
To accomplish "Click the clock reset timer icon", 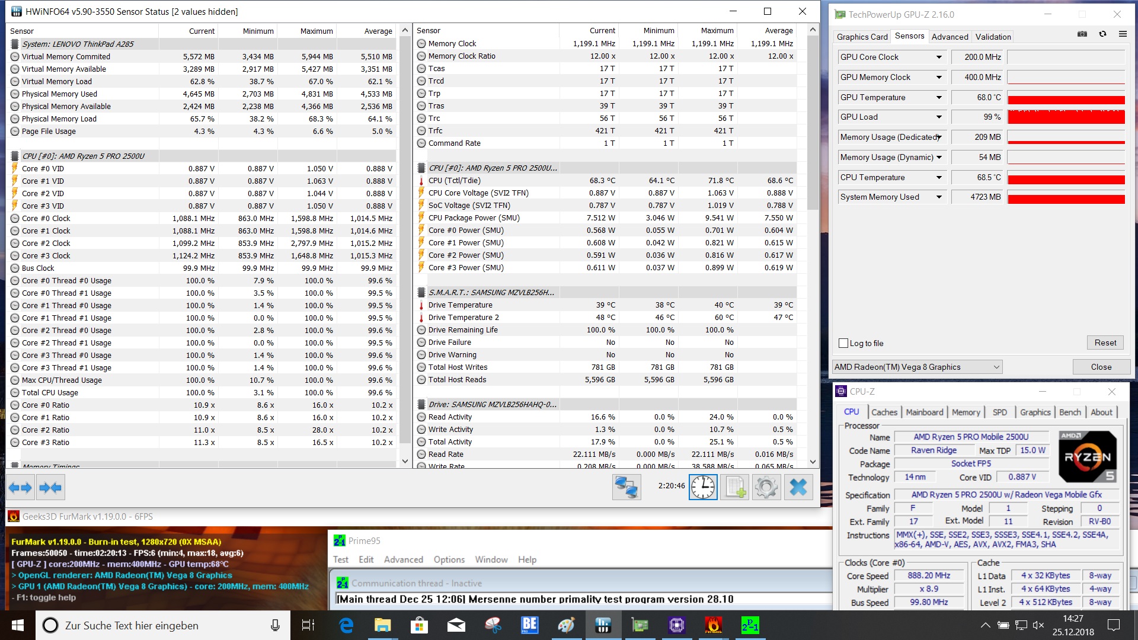I will click(703, 488).
